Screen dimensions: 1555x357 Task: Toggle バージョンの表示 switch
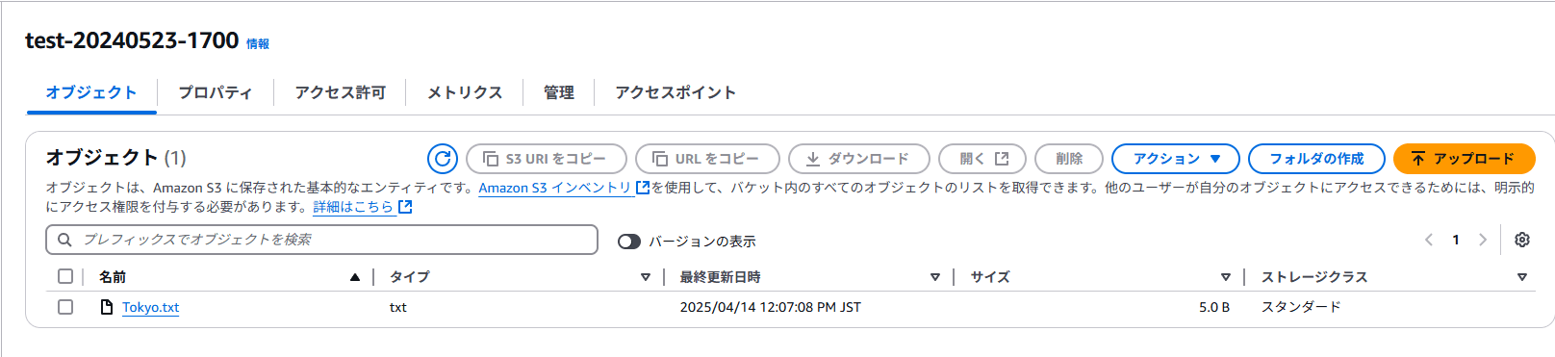[629, 242]
